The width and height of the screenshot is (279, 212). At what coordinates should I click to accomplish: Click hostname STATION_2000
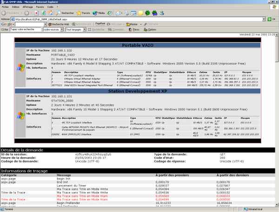point(62,101)
